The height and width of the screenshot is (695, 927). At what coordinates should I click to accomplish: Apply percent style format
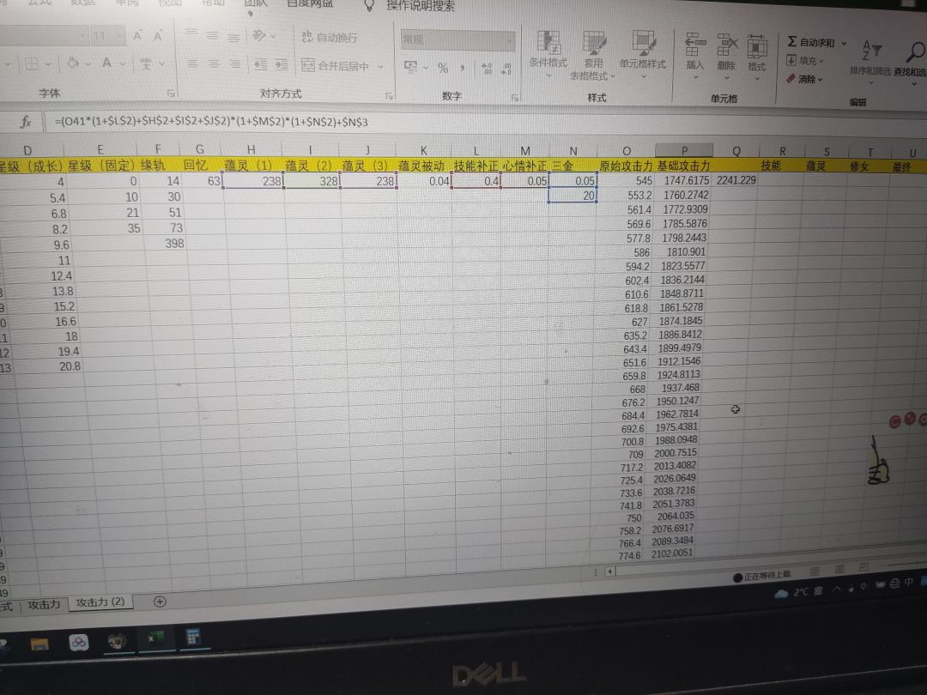tap(443, 68)
